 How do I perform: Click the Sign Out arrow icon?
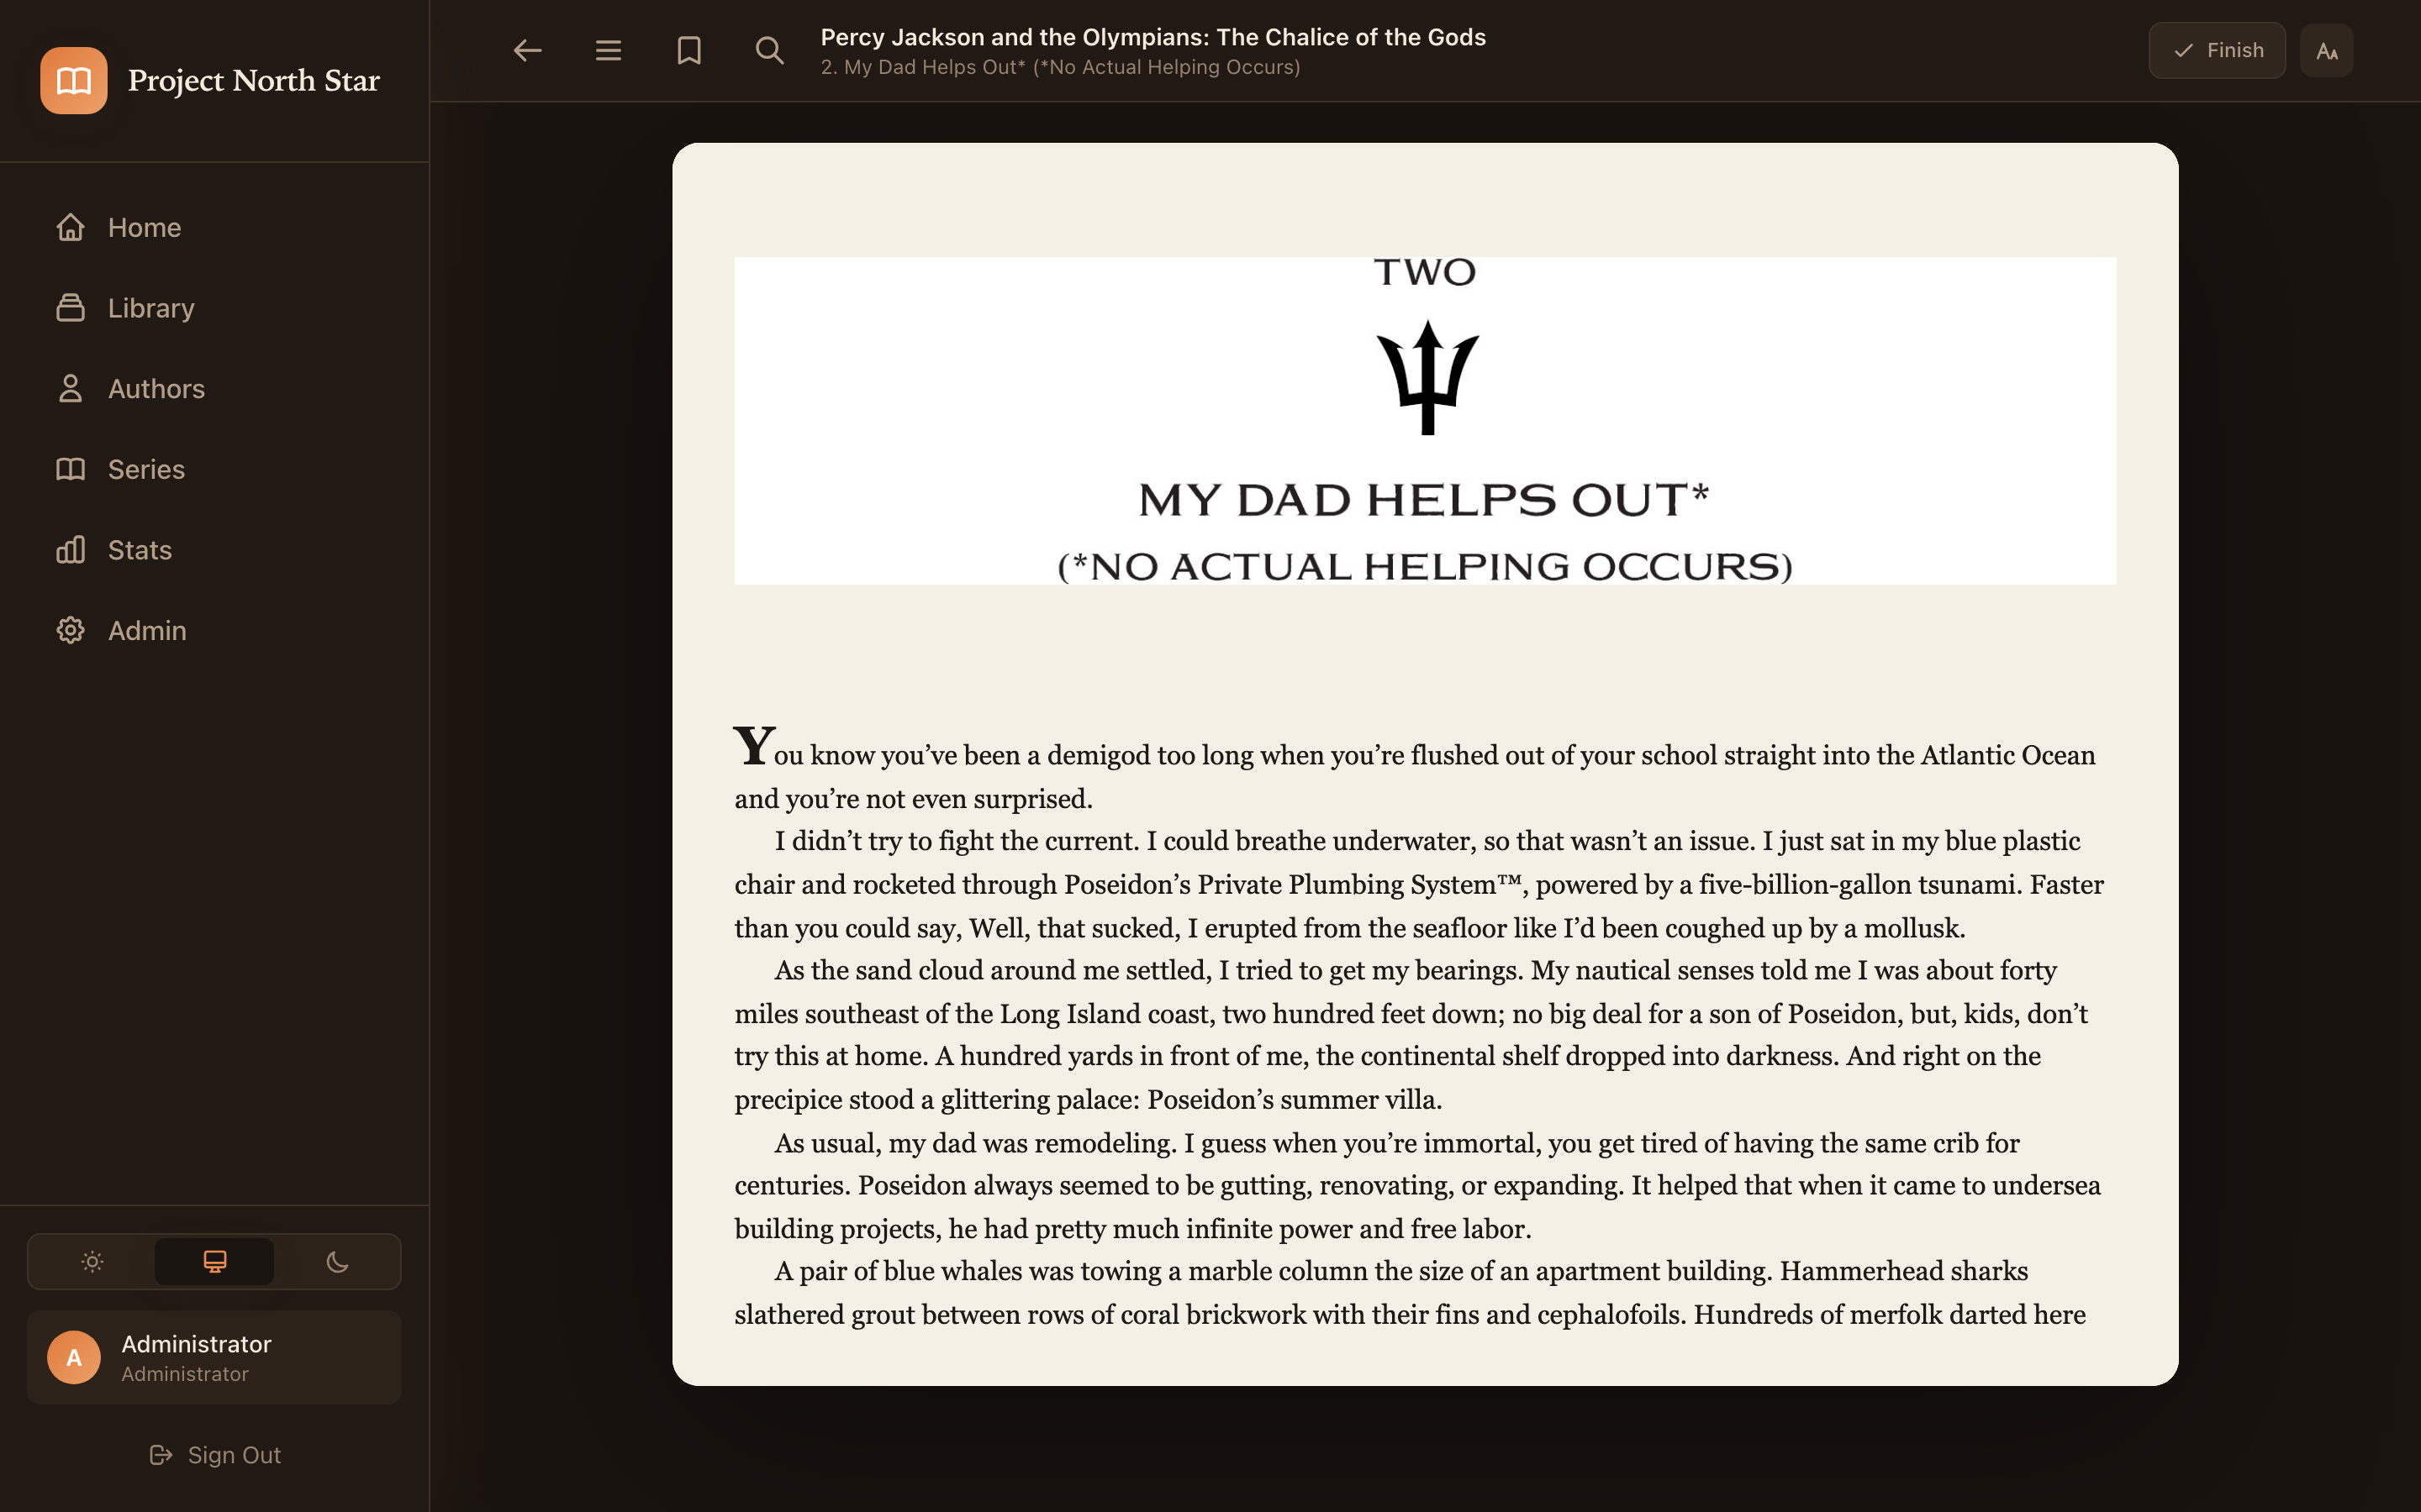[161, 1455]
